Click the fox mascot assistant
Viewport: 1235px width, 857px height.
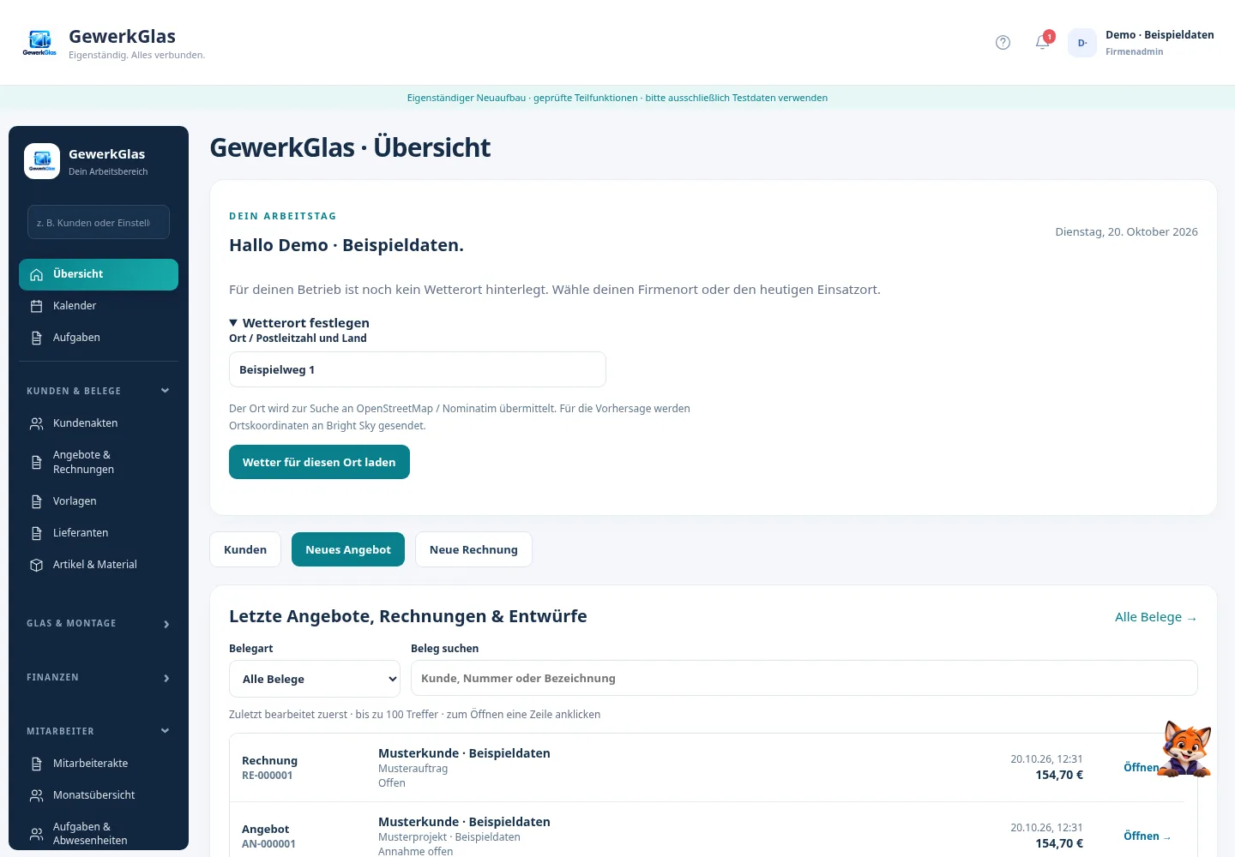pyautogui.click(x=1184, y=749)
